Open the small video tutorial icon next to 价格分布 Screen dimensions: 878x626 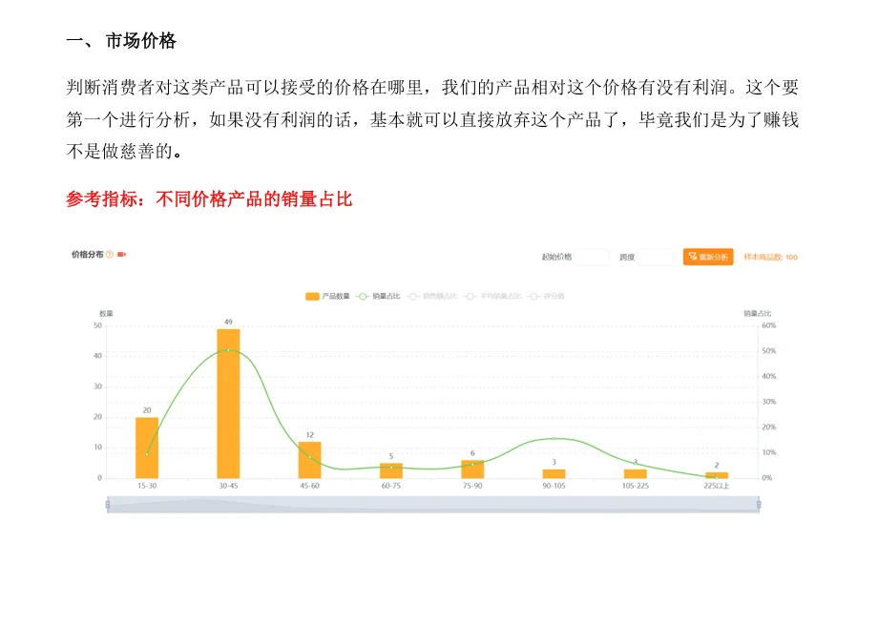tap(120, 254)
